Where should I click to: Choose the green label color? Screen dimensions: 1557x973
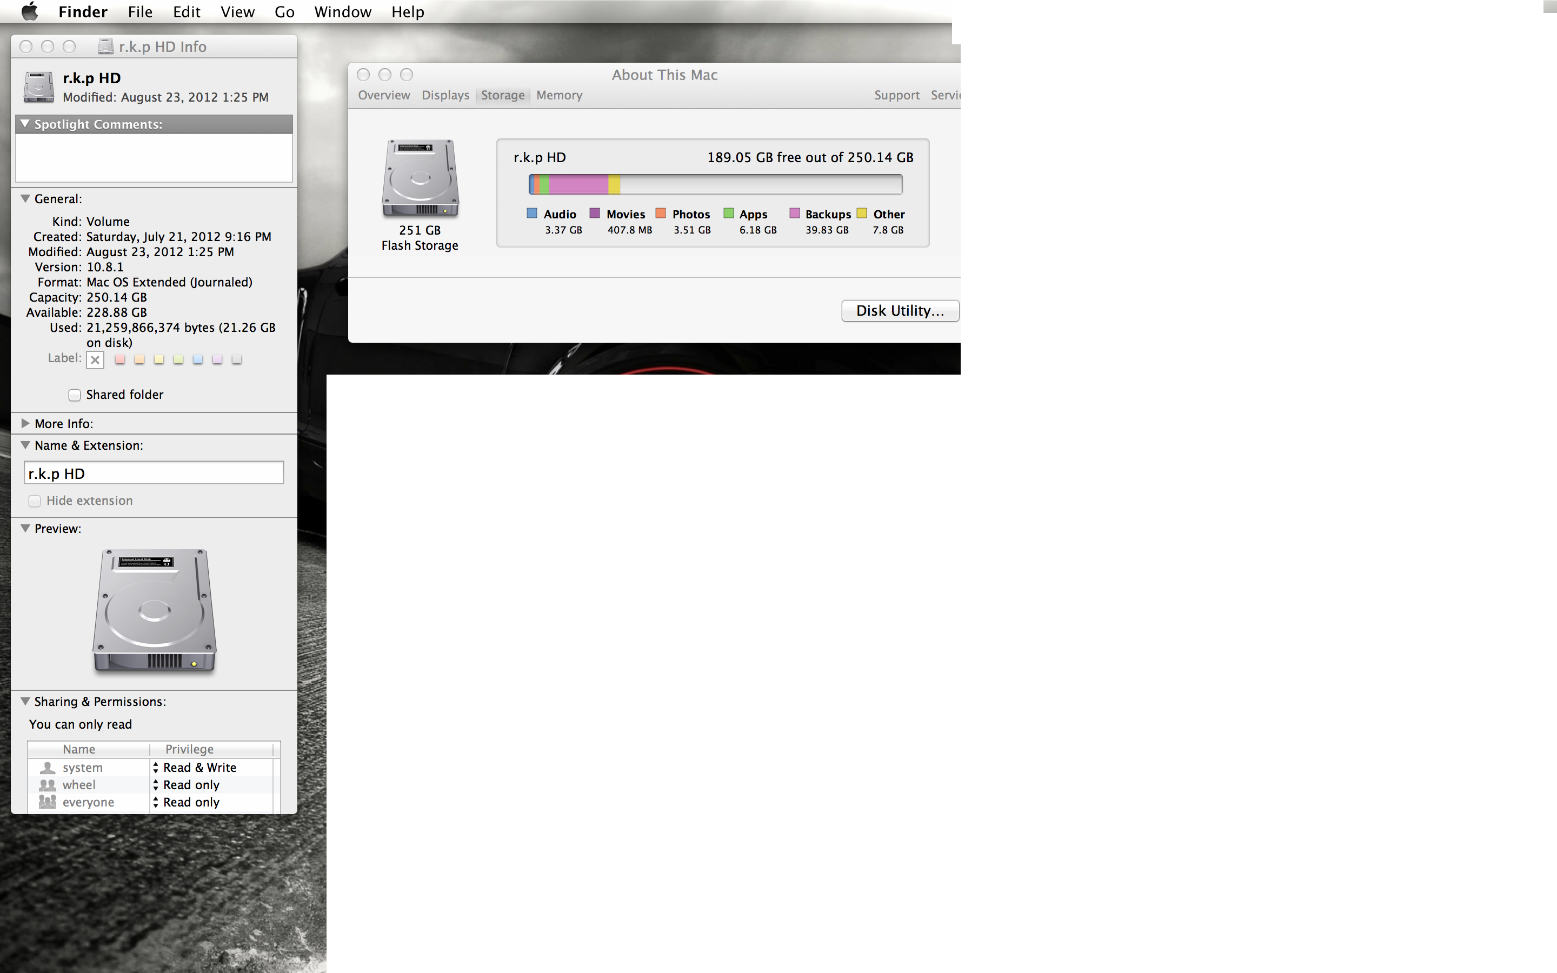(178, 359)
